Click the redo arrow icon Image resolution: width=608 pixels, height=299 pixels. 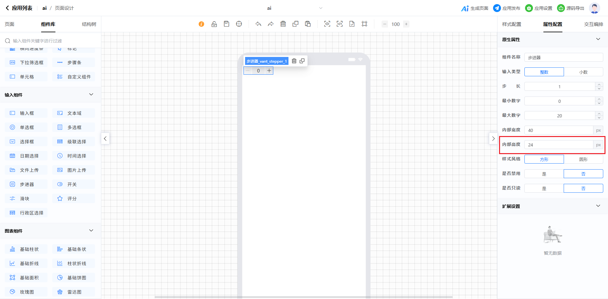click(271, 24)
